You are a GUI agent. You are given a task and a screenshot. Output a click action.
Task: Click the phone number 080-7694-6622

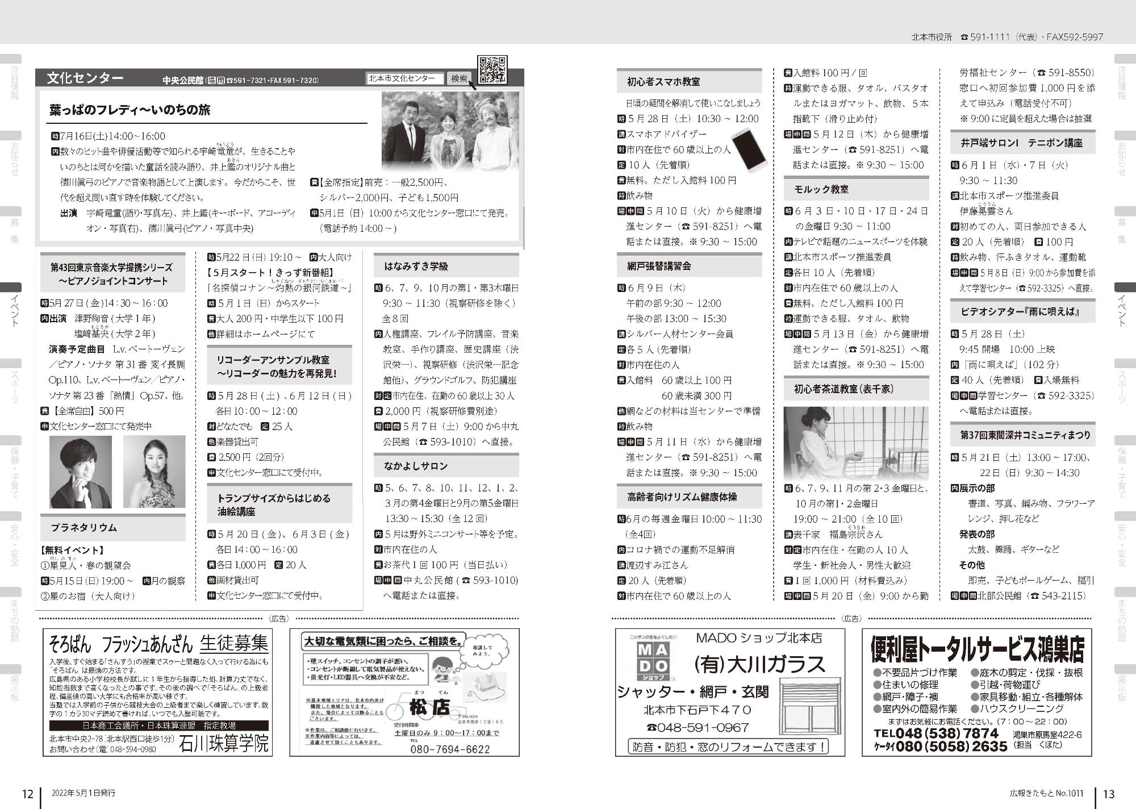pyautogui.click(x=450, y=749)
